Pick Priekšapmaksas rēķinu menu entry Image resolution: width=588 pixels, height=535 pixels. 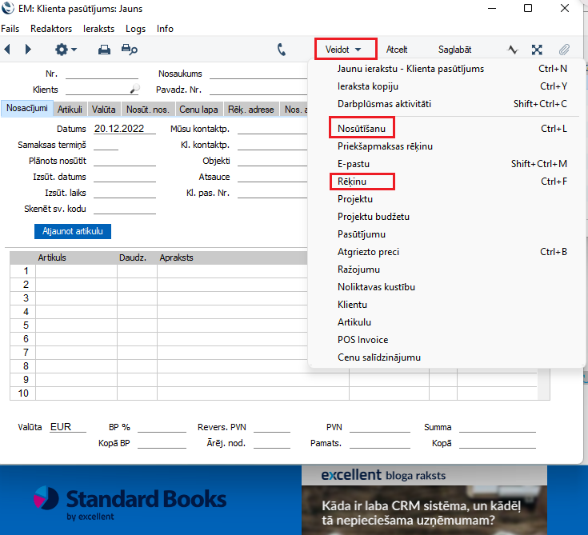385,146
